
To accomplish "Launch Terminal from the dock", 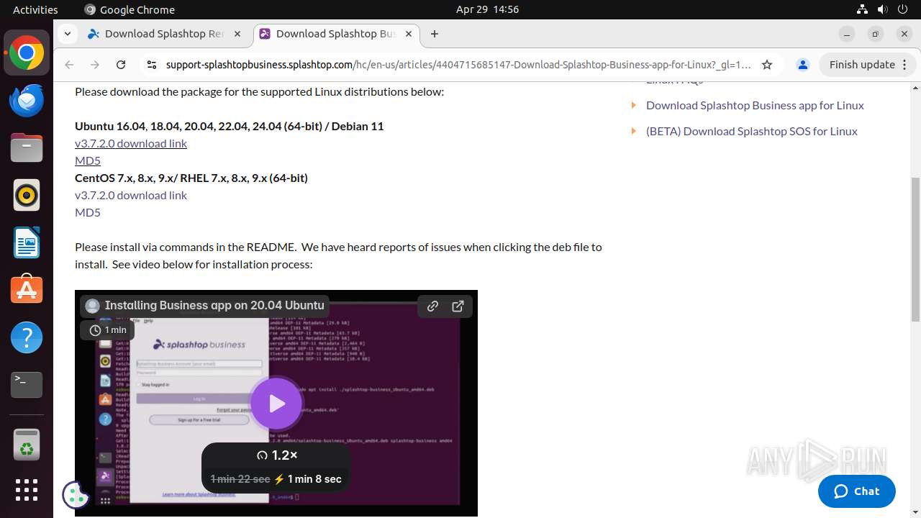I will 27,385.
